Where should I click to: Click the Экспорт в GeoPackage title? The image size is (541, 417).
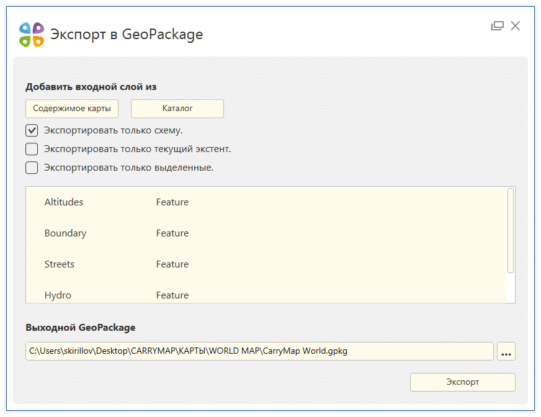click(127, 35)
